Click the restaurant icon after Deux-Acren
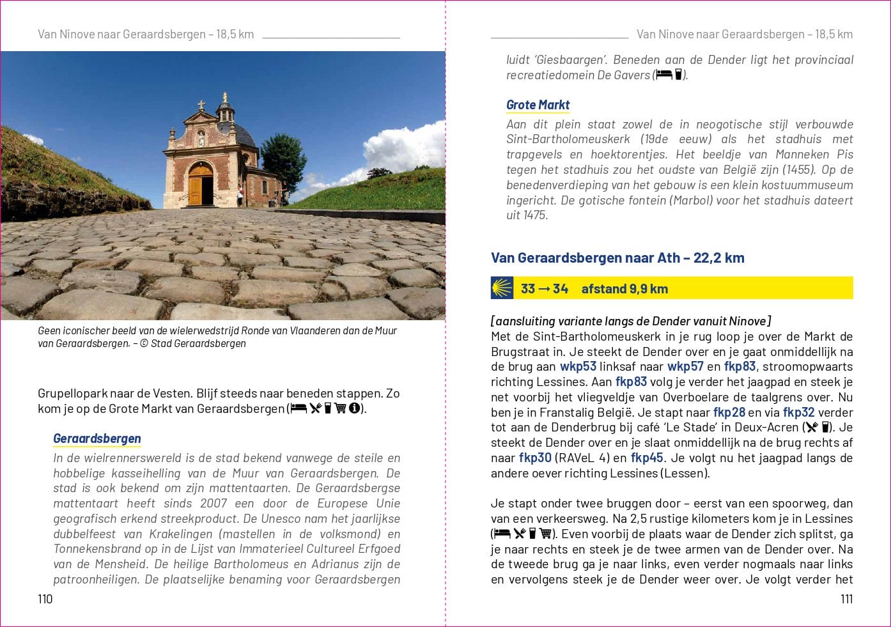The width and height of the screenshot is (891, 627). point(811,427)
